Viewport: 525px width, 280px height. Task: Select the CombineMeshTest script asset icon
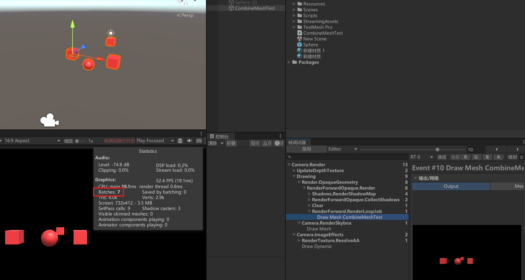[x=300, y=33]
